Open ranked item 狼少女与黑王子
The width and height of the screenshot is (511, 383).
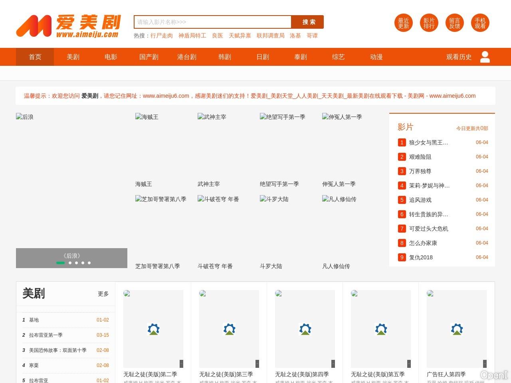(428, 143)
